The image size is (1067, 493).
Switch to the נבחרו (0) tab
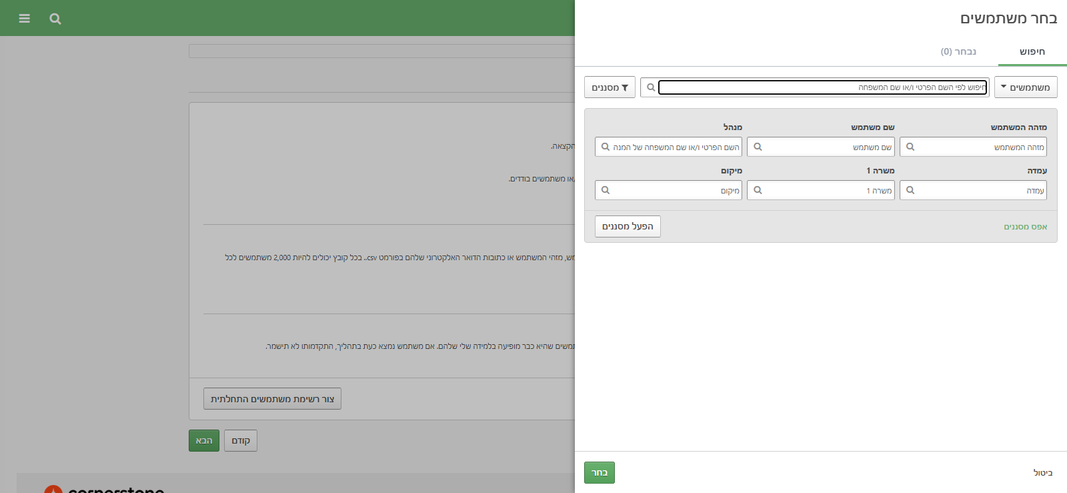[x=958, y=51]
